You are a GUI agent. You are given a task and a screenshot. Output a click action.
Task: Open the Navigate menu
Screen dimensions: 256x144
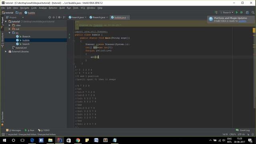pyautogui.click(x=24, y=8)
